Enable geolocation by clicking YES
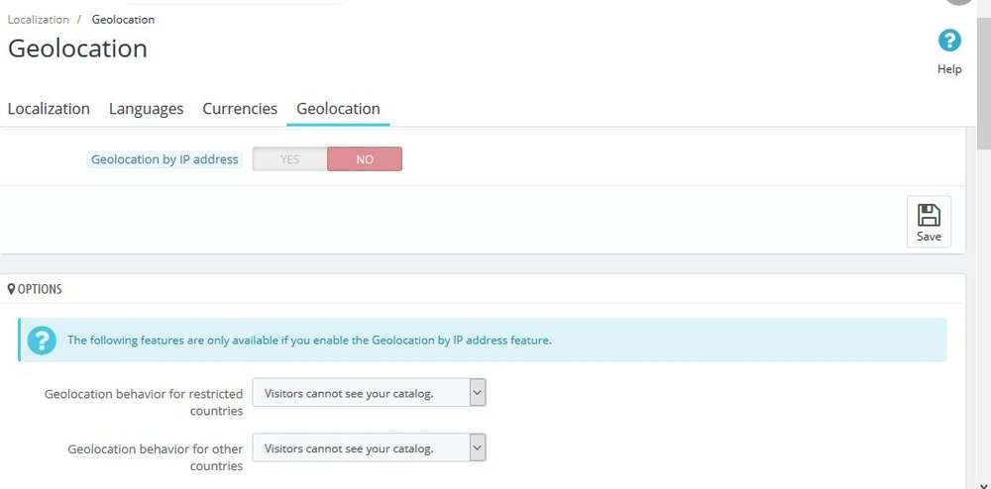991x489 pixels. [289, 159]
